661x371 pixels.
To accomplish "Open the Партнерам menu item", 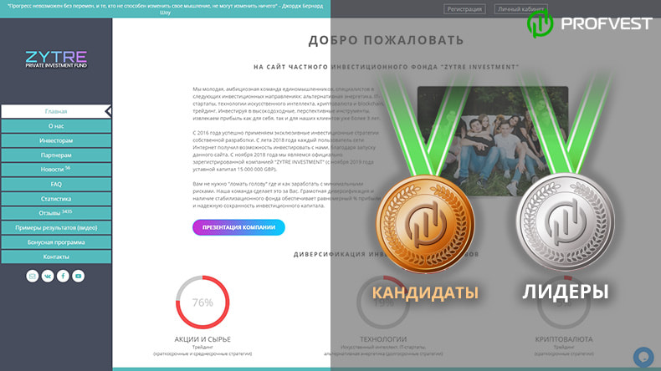I will tap(56, 155).
